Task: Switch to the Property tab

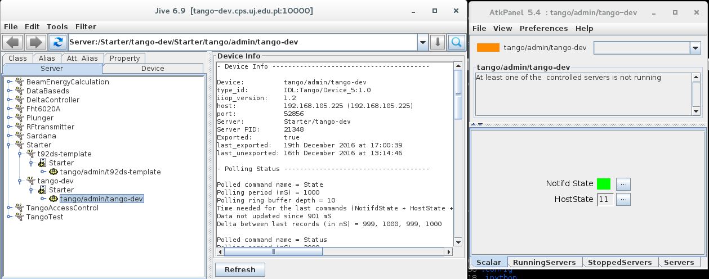Action: [124, 58]
